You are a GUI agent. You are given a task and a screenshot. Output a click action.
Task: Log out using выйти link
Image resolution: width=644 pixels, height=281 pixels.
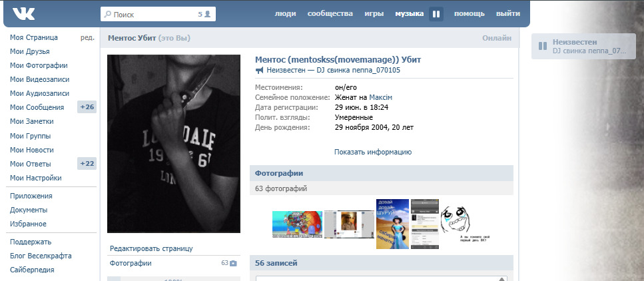click(508, 13)
